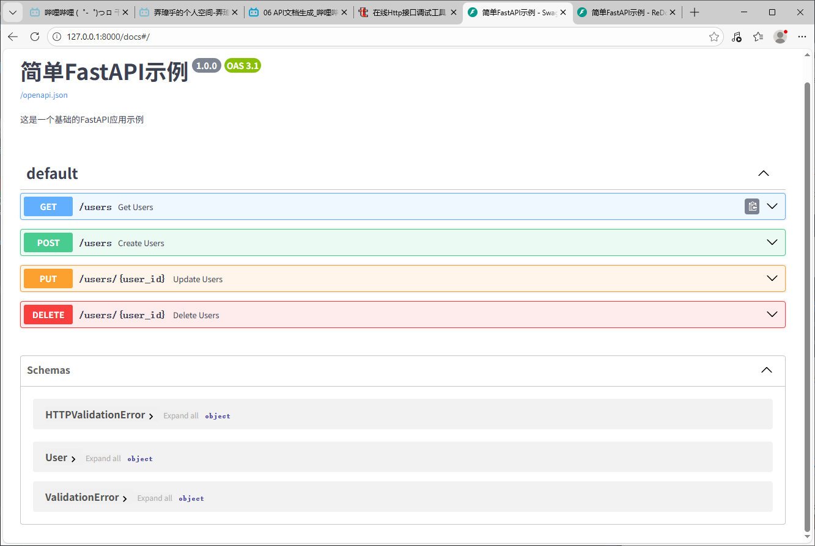Collapse the default section chevron
Image resolution: width=815 pixels, height=546 pixels.
click(x=763, y=173)
